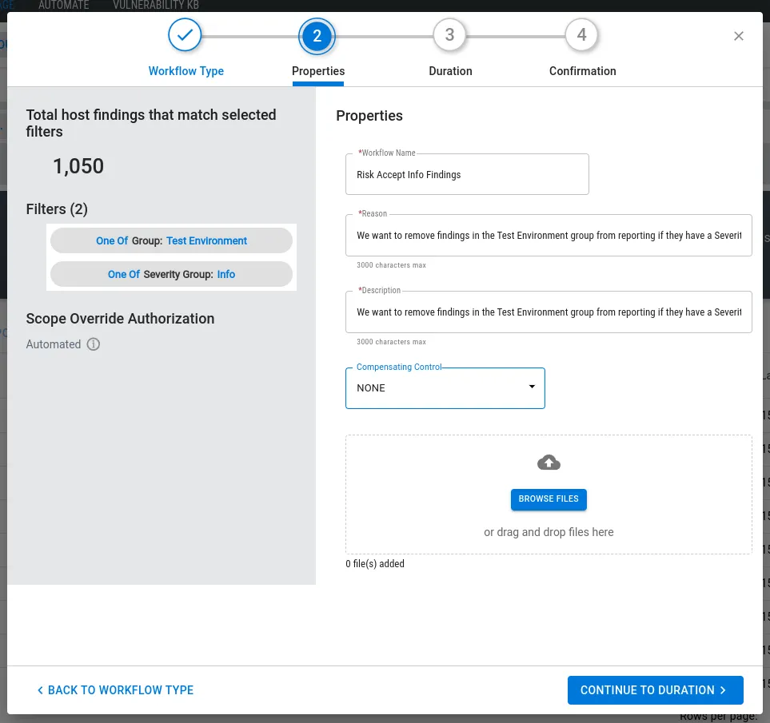Image resolution: width=770 pixels, height=723 pixels.
Task: Click the completed Workflow Type step checkmark
Action: click(x=185, y=35)
